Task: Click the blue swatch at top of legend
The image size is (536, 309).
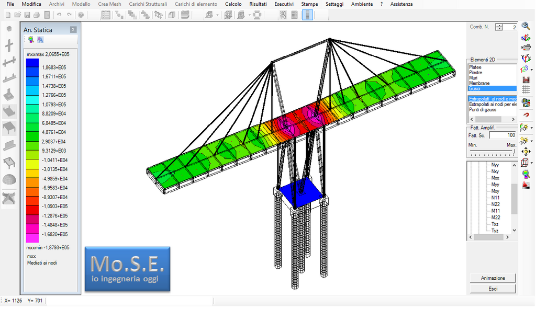Action: tap(32, 63)
